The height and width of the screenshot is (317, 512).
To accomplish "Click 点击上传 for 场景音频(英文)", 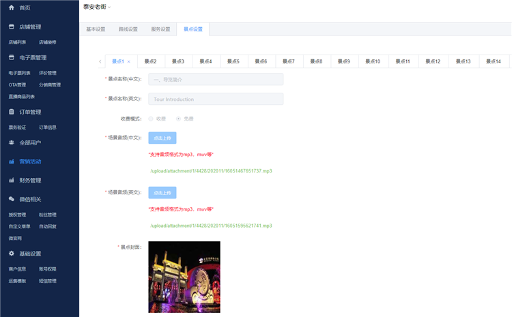I will (x=162, y=193).
